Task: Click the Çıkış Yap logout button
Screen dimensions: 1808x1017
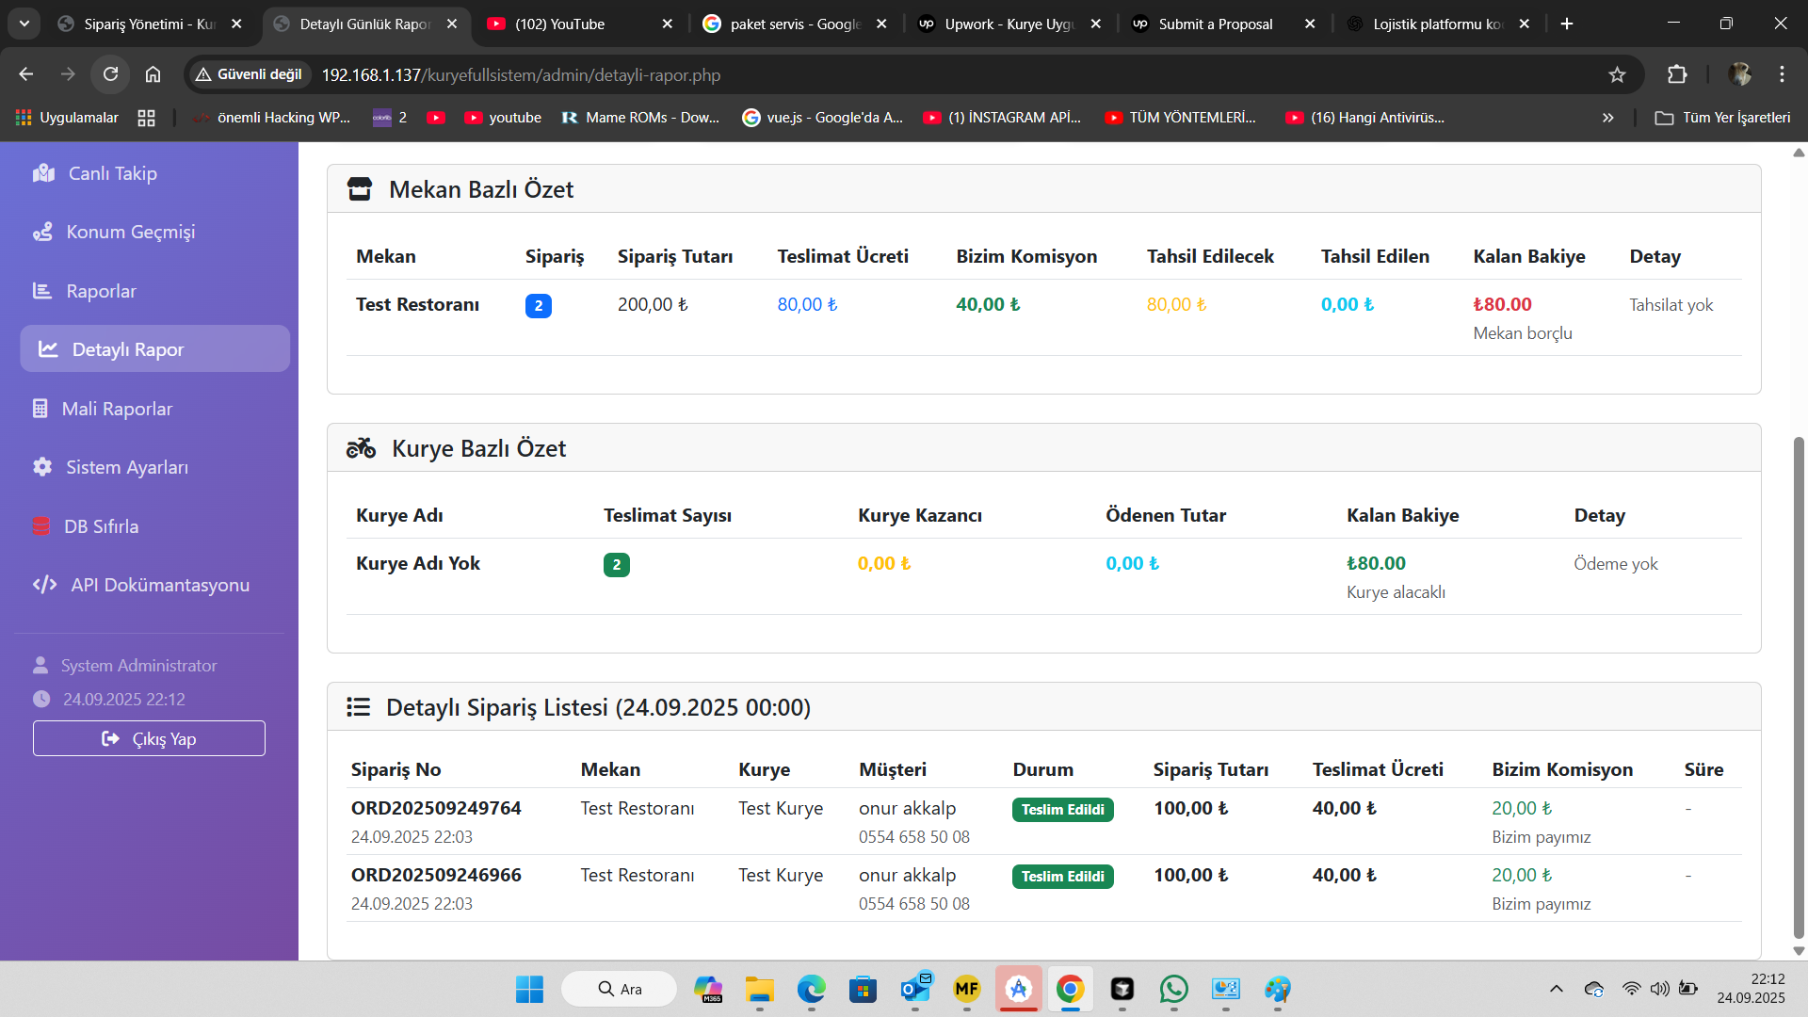Action: tap(149, 738)
